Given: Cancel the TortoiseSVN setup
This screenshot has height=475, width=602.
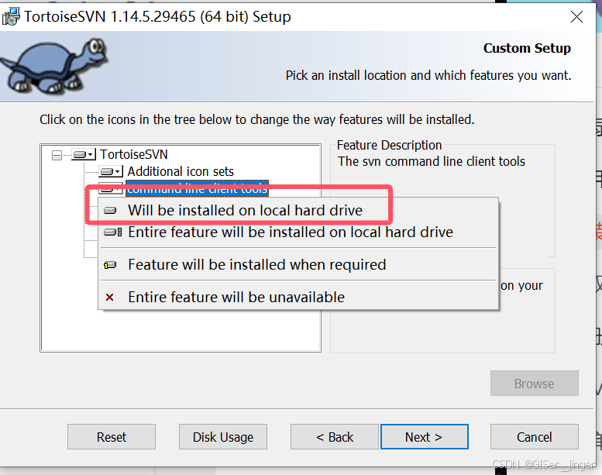Looking at the screenshot, I should [535, 437].
